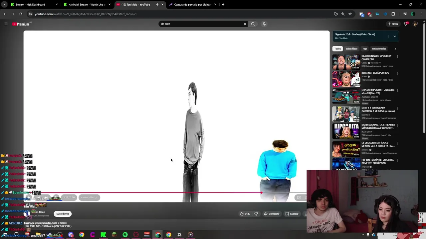
Task: Click the Suscribirme button
Action: [x=63, y=214]
